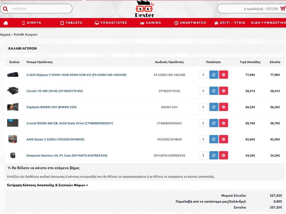Screen dimensions: 286x214
Task: Open the GAMING menu
Action: (x=151, y=23)
